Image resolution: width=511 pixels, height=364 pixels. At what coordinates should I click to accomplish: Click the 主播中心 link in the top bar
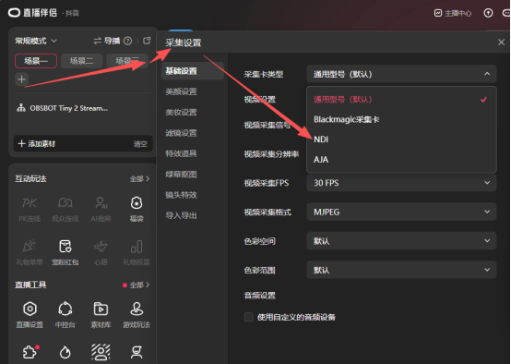453,13
